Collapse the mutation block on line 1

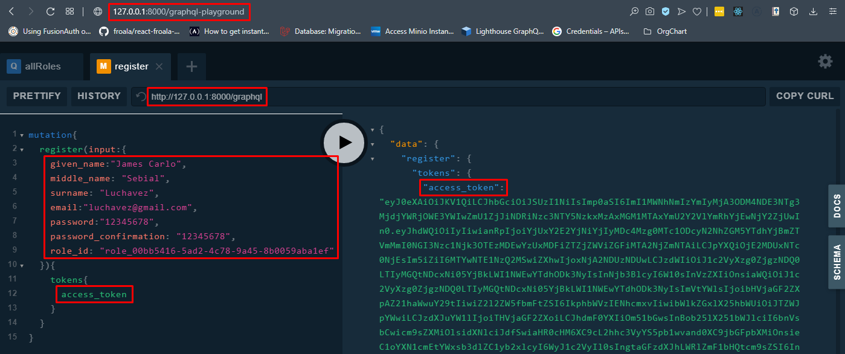coord(22,135)
